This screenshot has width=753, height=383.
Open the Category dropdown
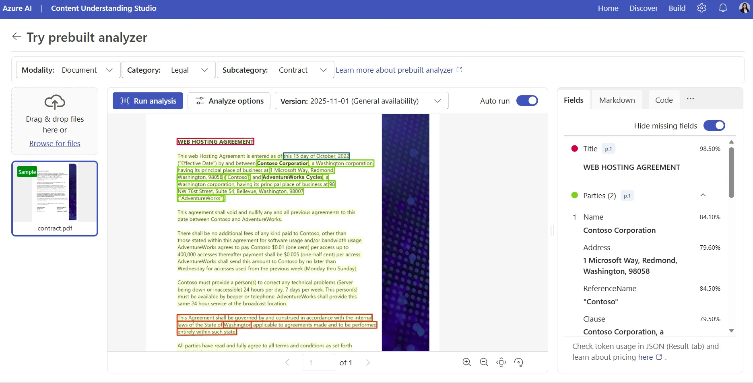(169, 70)
